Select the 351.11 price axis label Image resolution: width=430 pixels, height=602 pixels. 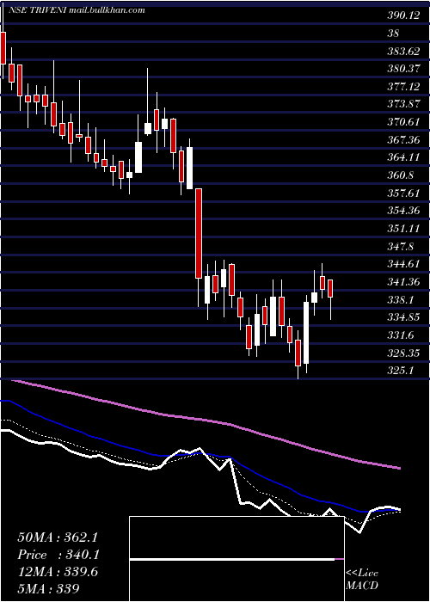click(403, 229)
